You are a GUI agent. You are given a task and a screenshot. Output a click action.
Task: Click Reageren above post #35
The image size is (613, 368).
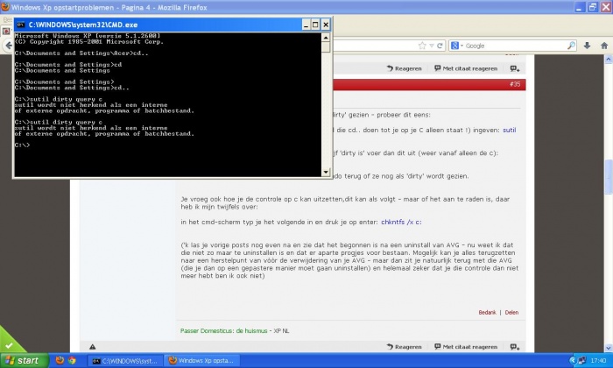click(x=405, y=68)
